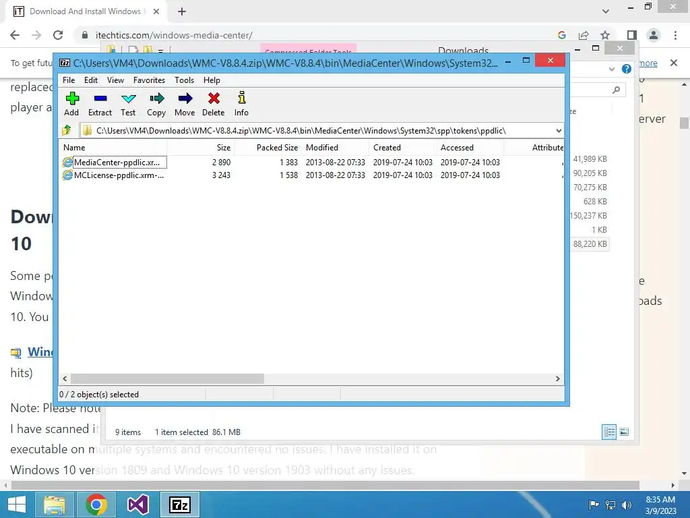Click the Explorer search magnifier icon

(x=616, y=90)
